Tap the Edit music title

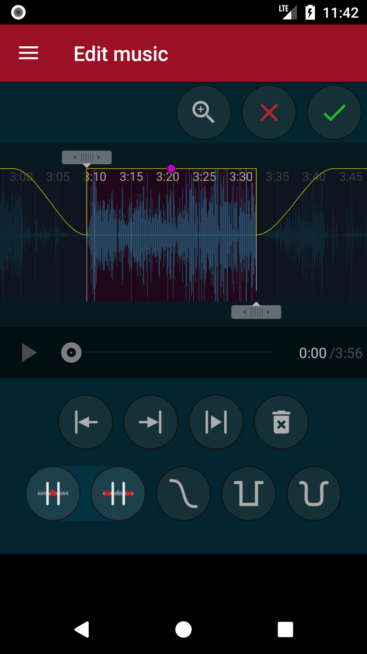tap(121, 54)
